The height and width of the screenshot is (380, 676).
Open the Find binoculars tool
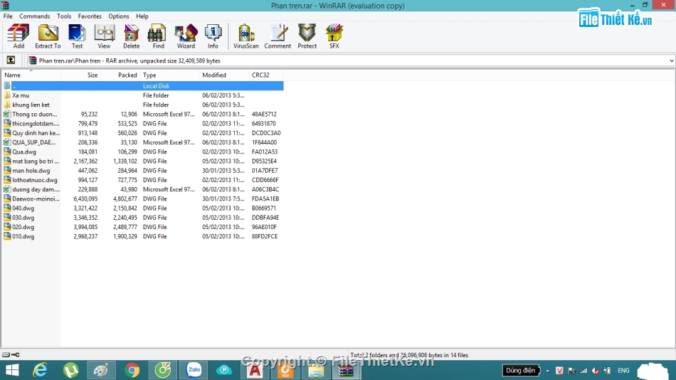click(x=158, y=36)
